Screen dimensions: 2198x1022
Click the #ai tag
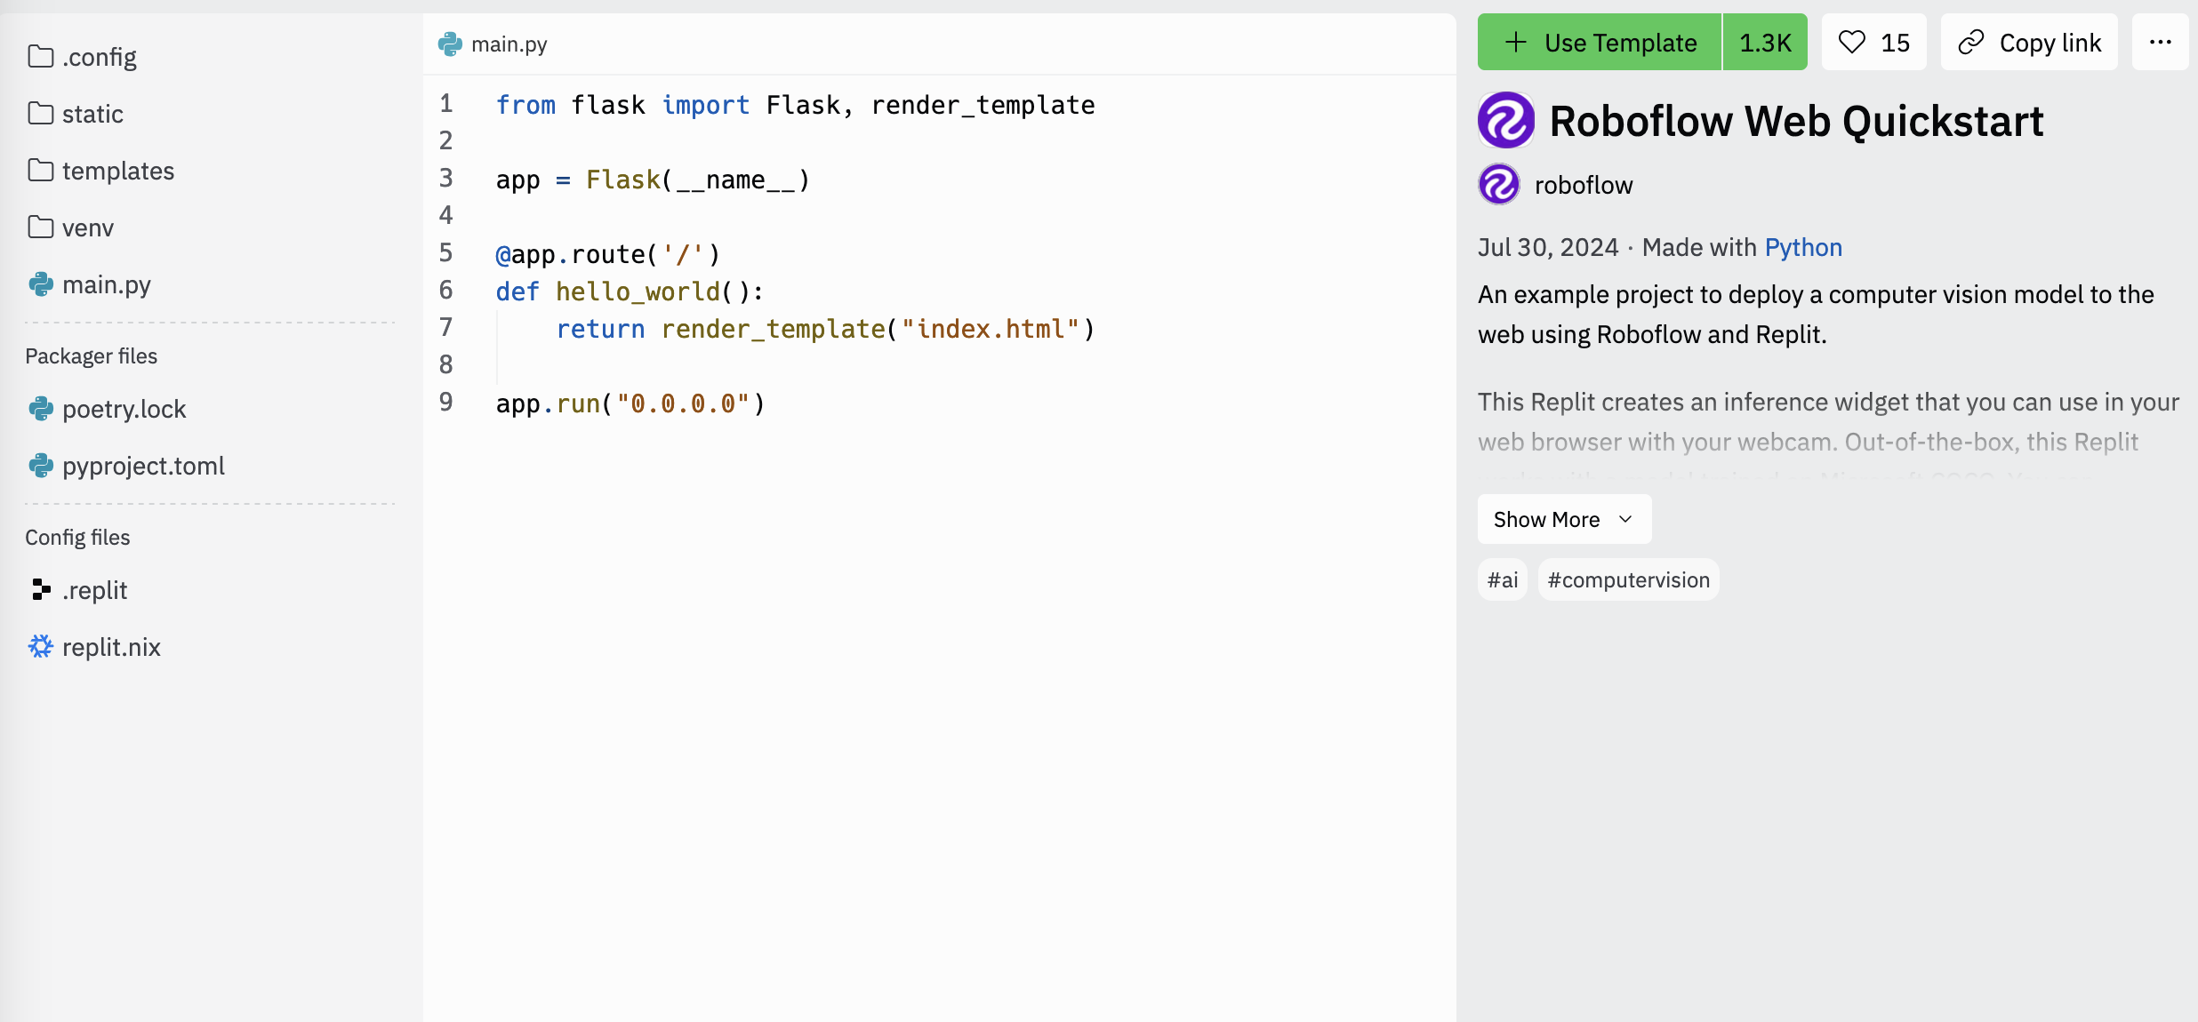[1502, 579]
